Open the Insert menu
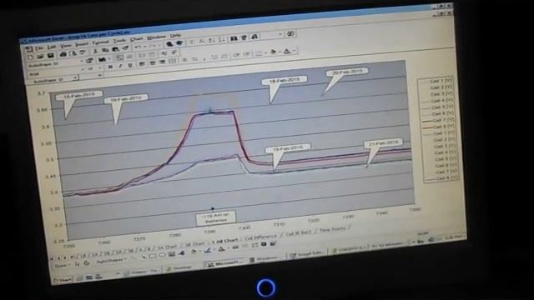534x300 pixels. [82, 44]
